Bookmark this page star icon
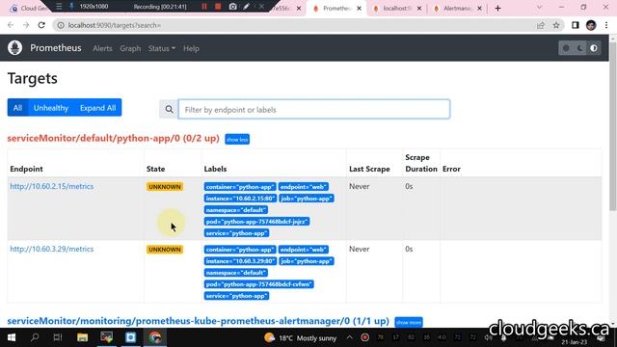 [556, 25]
